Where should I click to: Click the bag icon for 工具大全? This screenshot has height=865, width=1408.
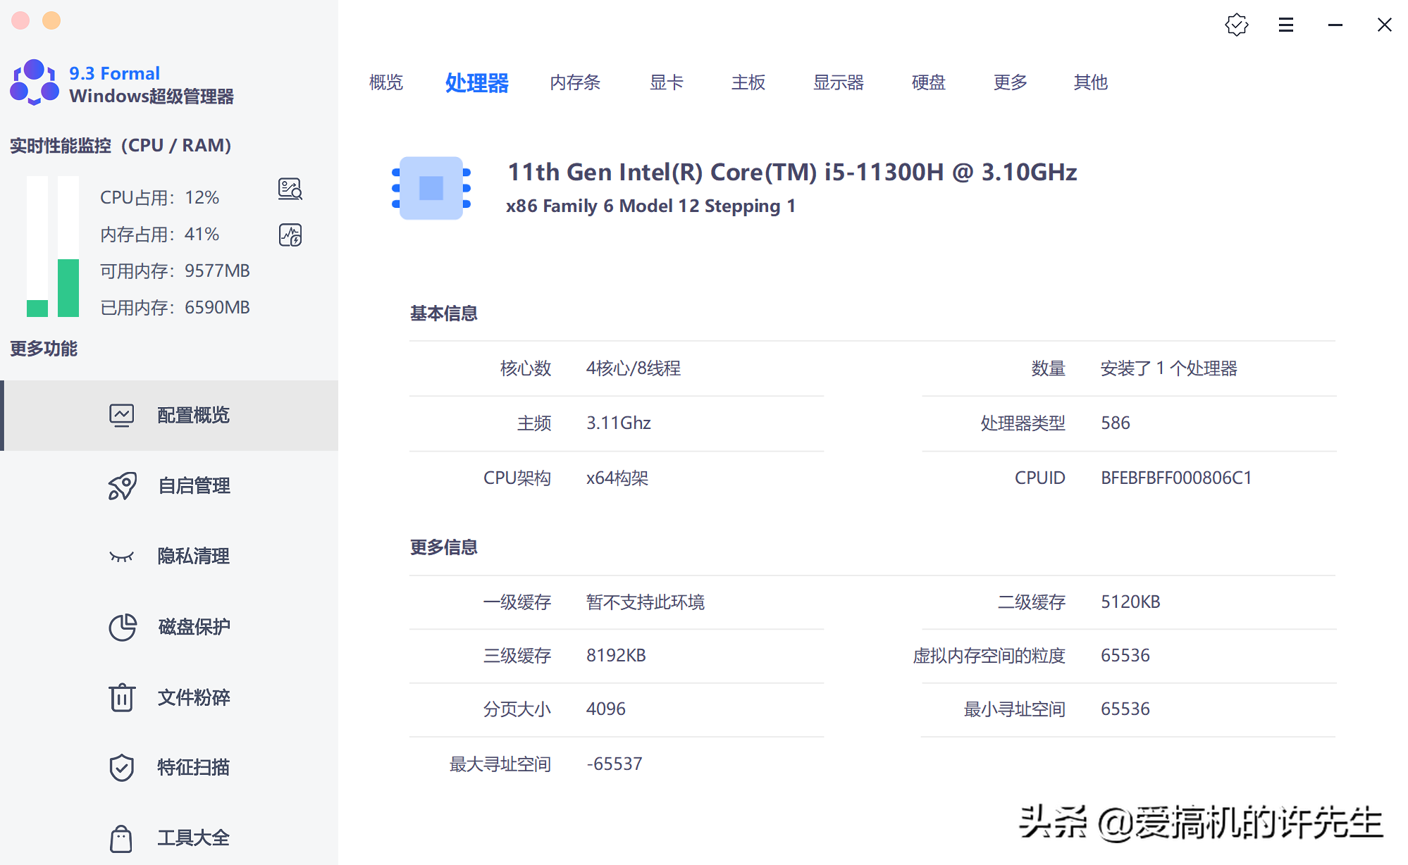[121, 838]
